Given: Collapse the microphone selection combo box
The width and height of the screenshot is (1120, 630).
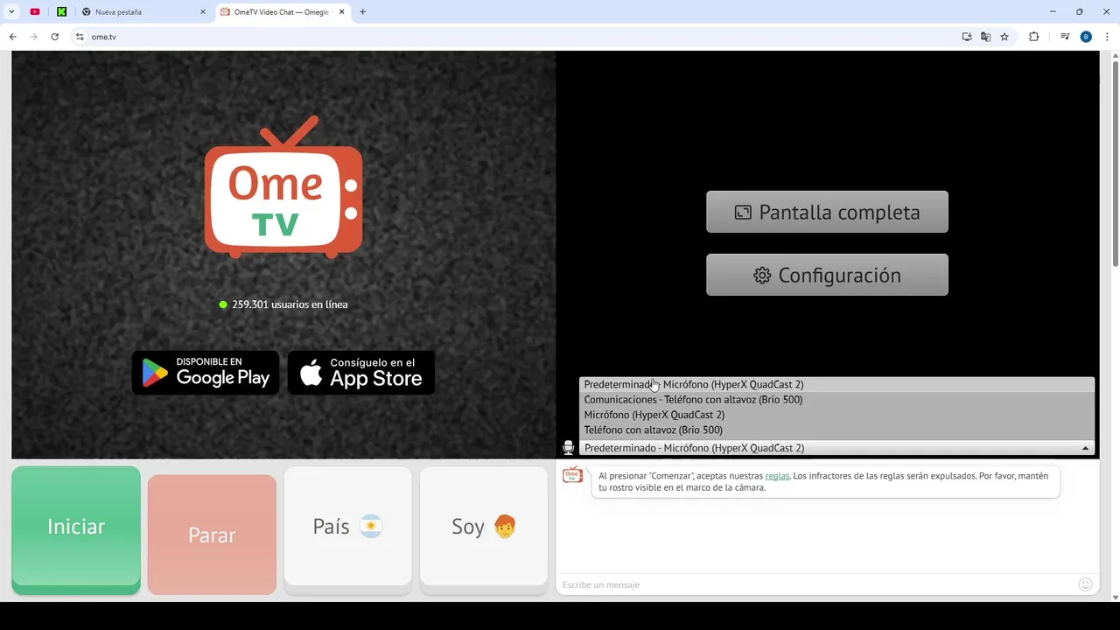Looking at the screenshot, I should pos(836,448).
